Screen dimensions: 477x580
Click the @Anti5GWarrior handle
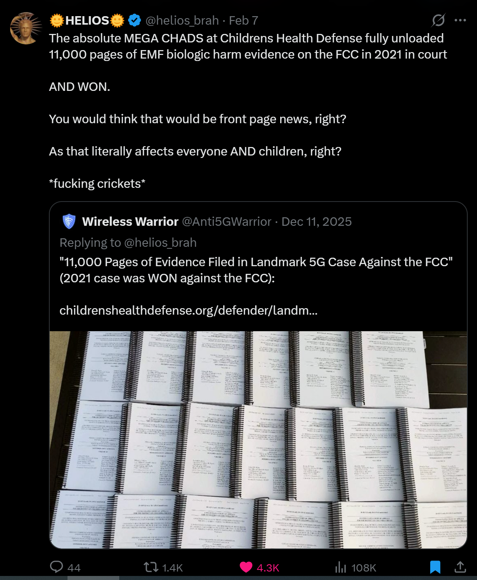click(226, 221)
